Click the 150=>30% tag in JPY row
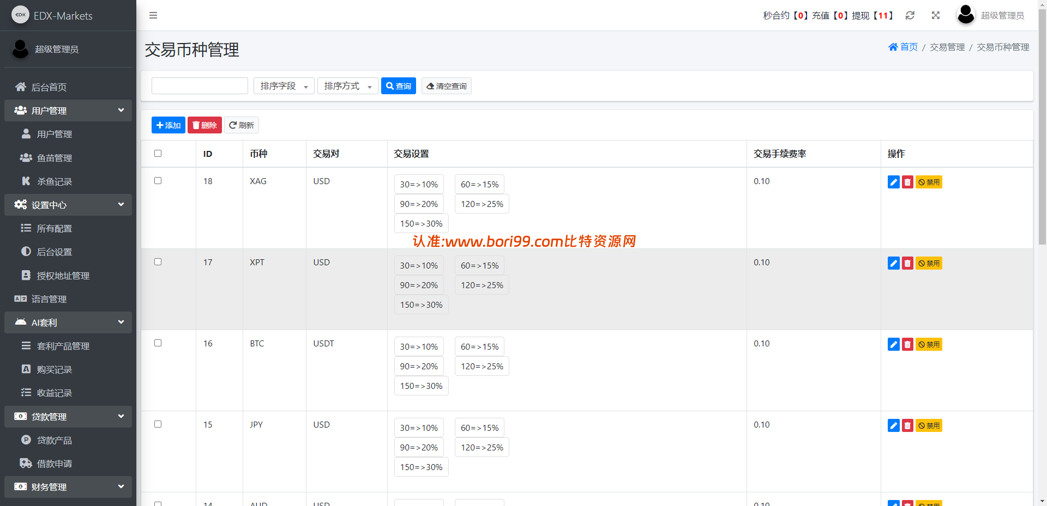Image resolution: width=1047 pixels, height=506 pixels. tap(422, 467)
